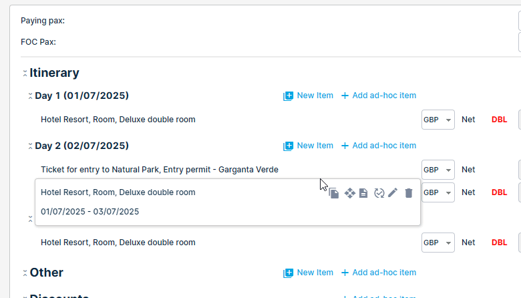
Task: Click New Item link for Day 2
Action: point(315,146)
